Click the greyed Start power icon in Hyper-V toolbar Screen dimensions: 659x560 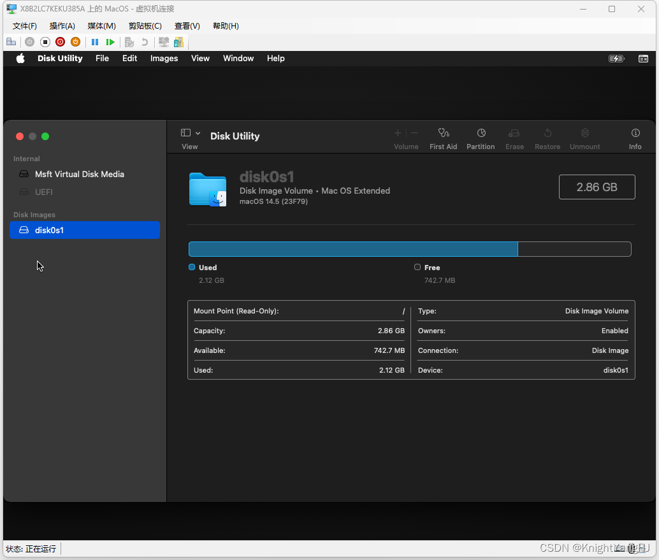click(x=29, y=42)
